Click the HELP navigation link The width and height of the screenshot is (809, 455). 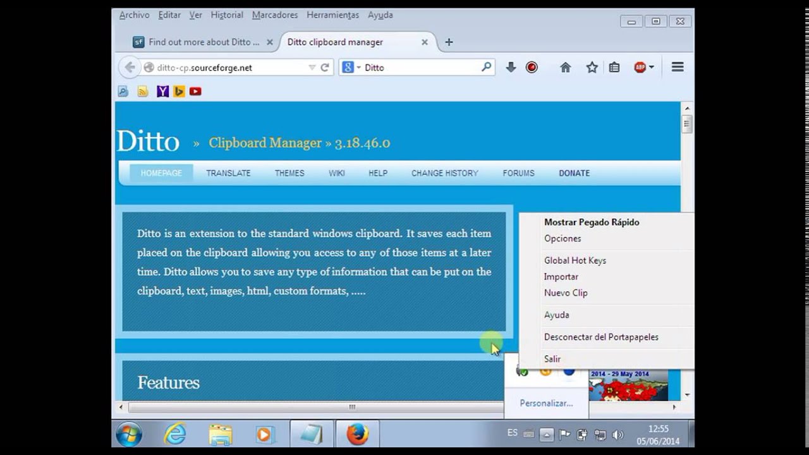click(x=378, y=173)
